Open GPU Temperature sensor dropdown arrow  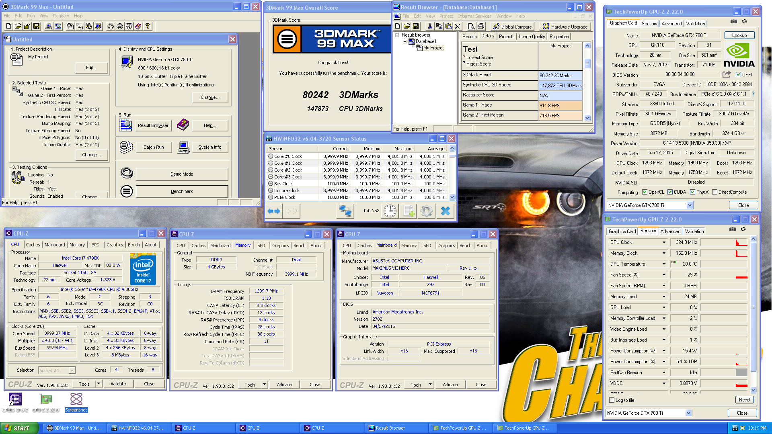(664, 264)
